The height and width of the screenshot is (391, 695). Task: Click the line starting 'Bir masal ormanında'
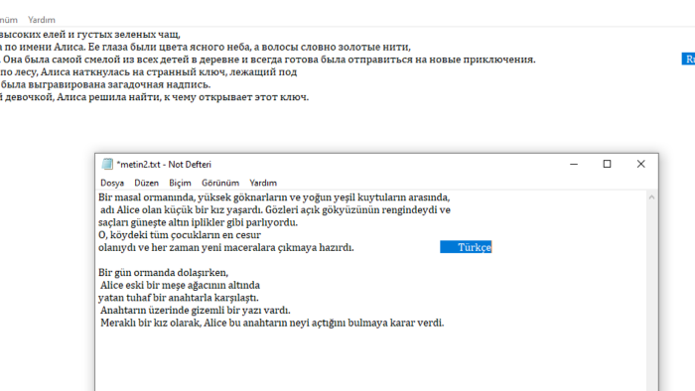[x=274, y=197]
